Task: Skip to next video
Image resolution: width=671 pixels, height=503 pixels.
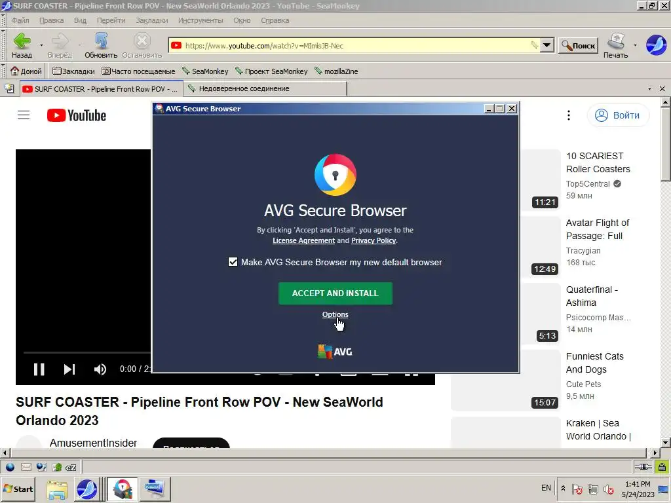Action: (x=69, y=369)
